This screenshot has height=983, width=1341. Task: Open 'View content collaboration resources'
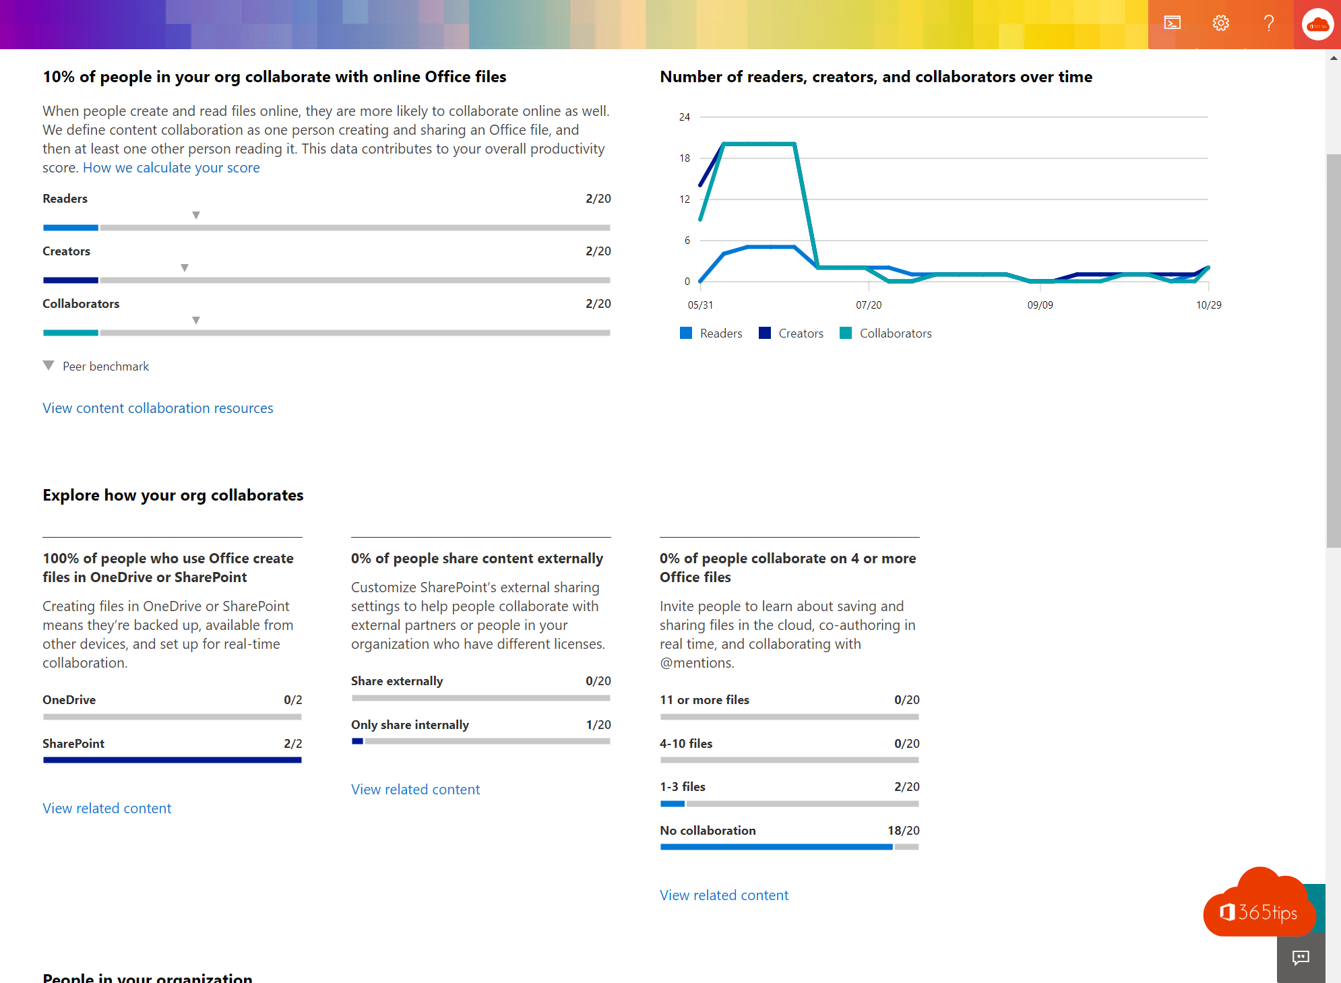[158, 408]
